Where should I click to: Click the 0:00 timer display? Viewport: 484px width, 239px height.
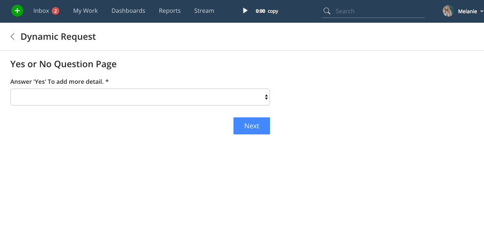(260, 11)
